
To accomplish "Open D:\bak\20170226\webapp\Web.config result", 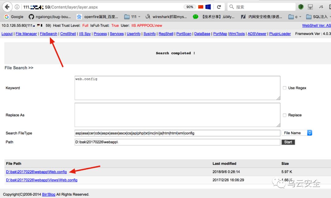I will (x=36, y=172).
